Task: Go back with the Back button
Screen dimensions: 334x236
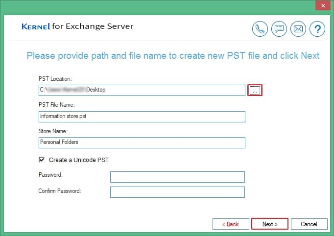Action: [231, 224]
